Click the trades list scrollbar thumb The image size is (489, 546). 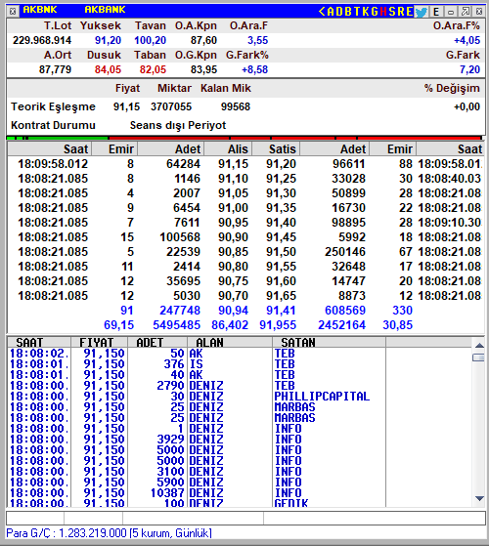tap(479, 357)
